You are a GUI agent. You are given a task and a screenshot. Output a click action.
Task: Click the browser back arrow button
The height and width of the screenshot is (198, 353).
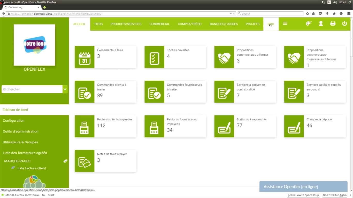(x=4, y=14)
